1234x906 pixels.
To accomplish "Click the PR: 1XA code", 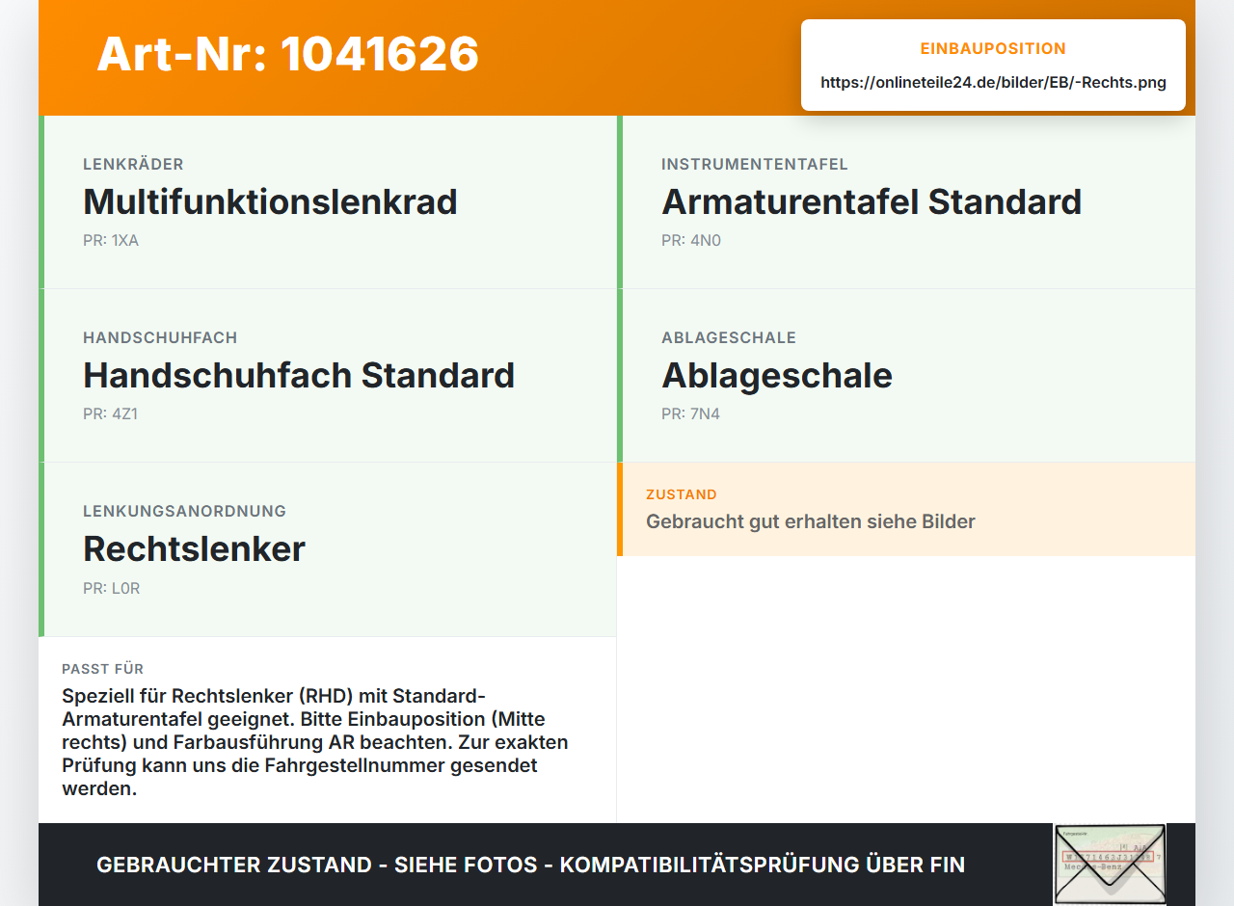I will coord(111,241).
